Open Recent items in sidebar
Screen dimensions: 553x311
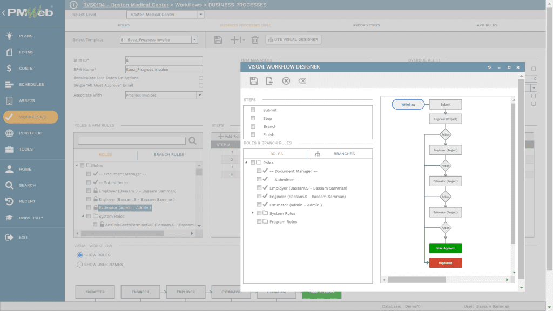(27, 201)
